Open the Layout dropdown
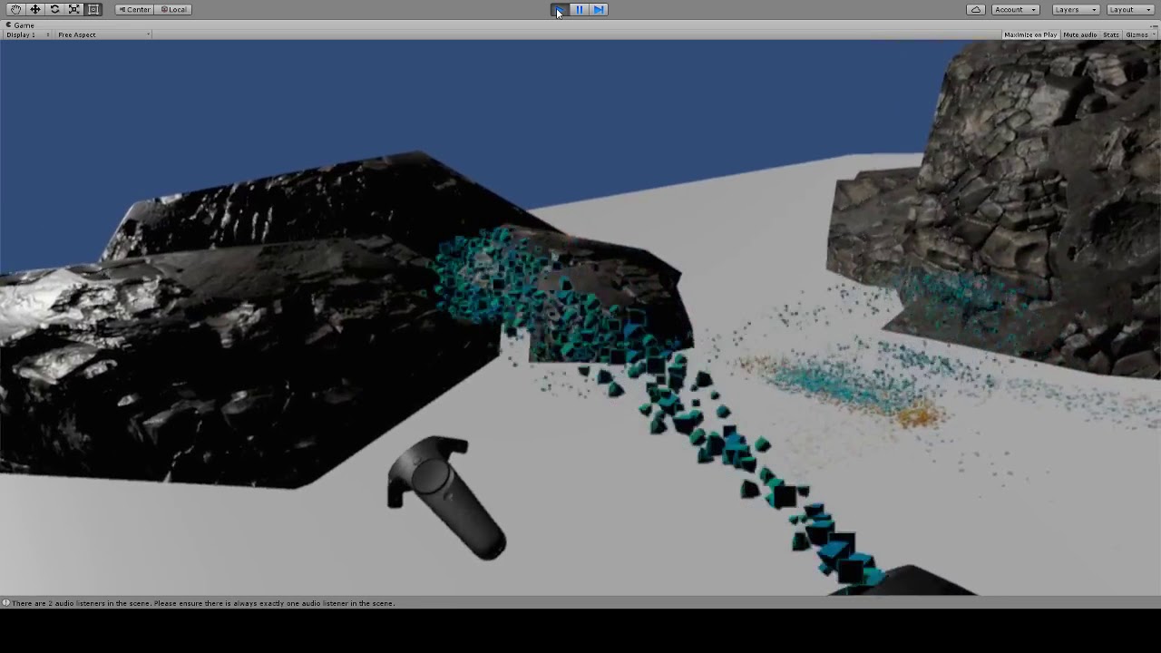Image resolution: width=1161 pixels, height=653 pixels. click(x=1130, y=9)
